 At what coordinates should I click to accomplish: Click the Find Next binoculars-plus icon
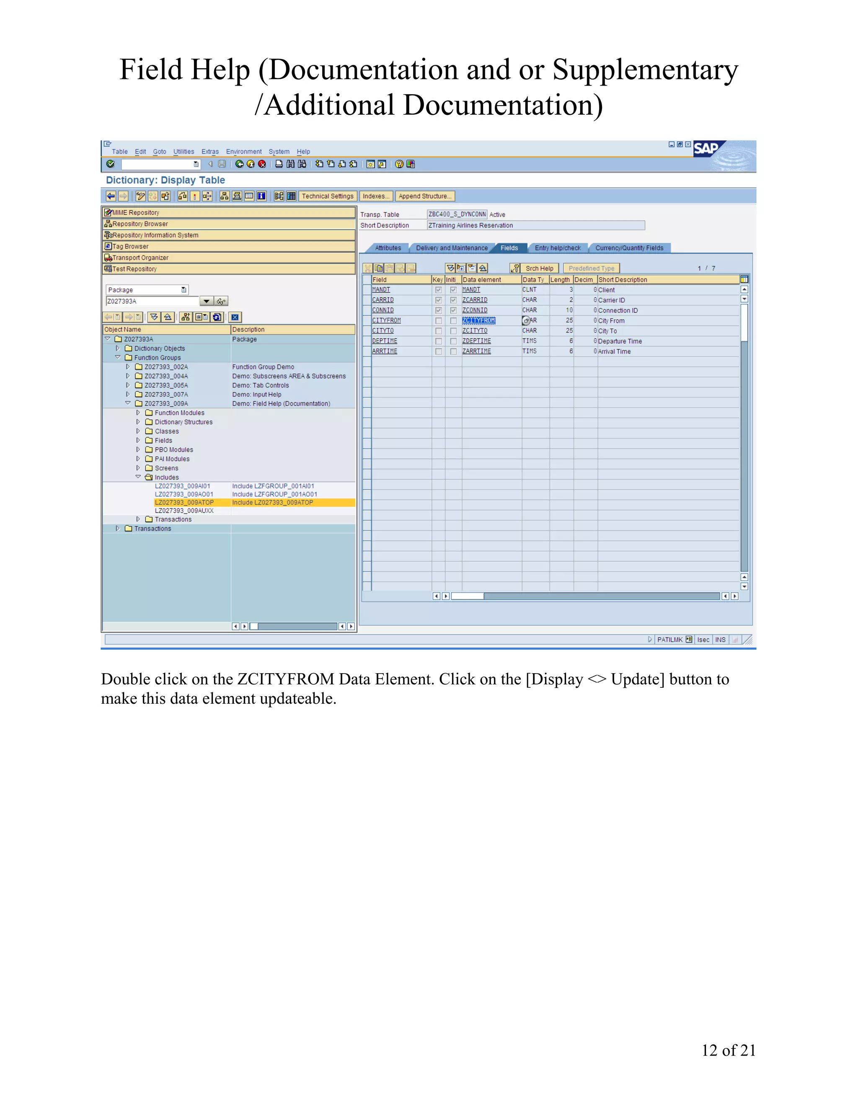click(x=302, y=164)
